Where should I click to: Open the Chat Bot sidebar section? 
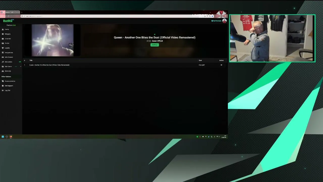[8, 39]
